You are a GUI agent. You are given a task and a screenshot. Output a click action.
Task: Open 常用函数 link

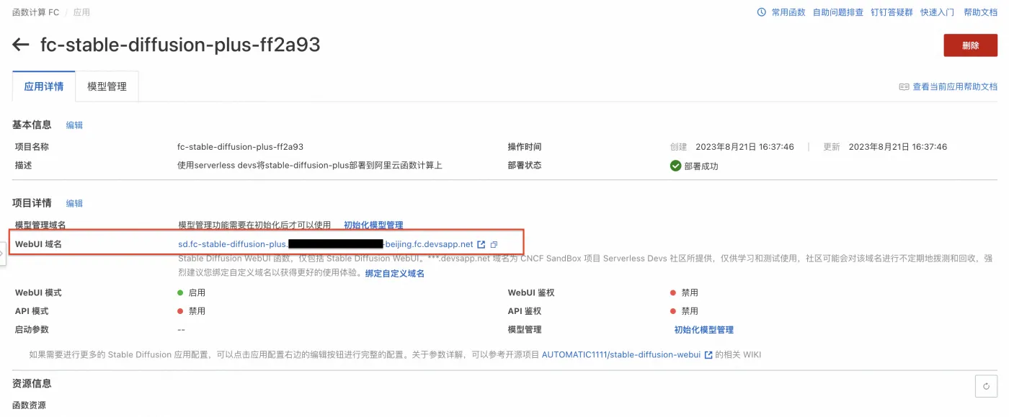coord(788,12)
